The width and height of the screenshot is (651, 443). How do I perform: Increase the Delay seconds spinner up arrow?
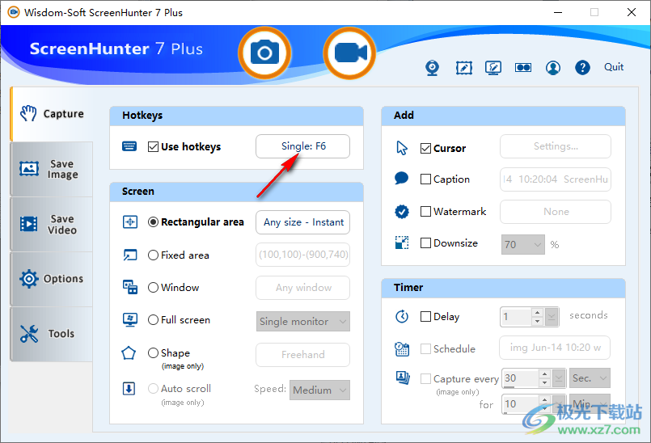coord(537,313)
